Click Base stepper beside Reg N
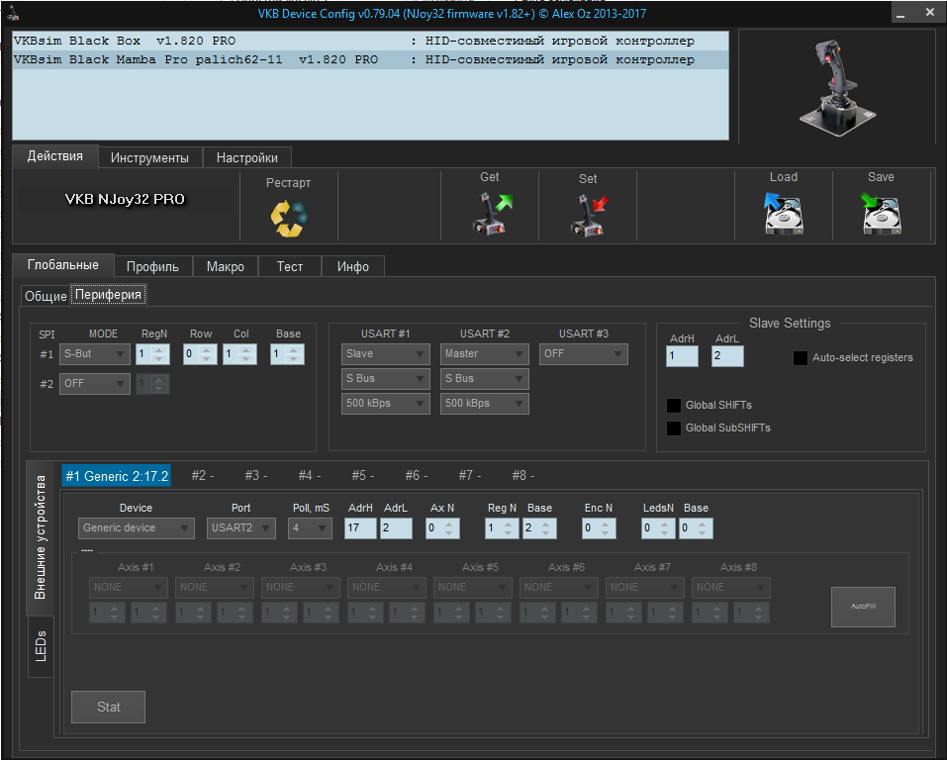The image size is (947, 760). point(539,528)
